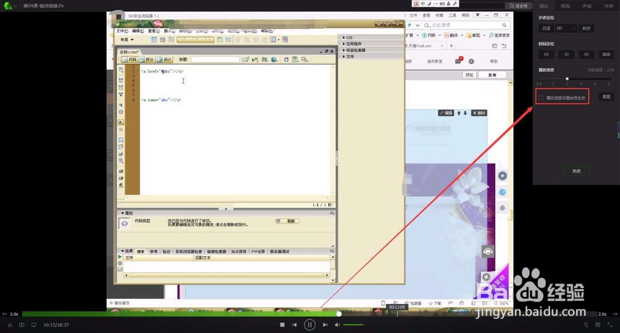Click the 后退 step-back button
This screenshot has width=620, height=333.
546,28
